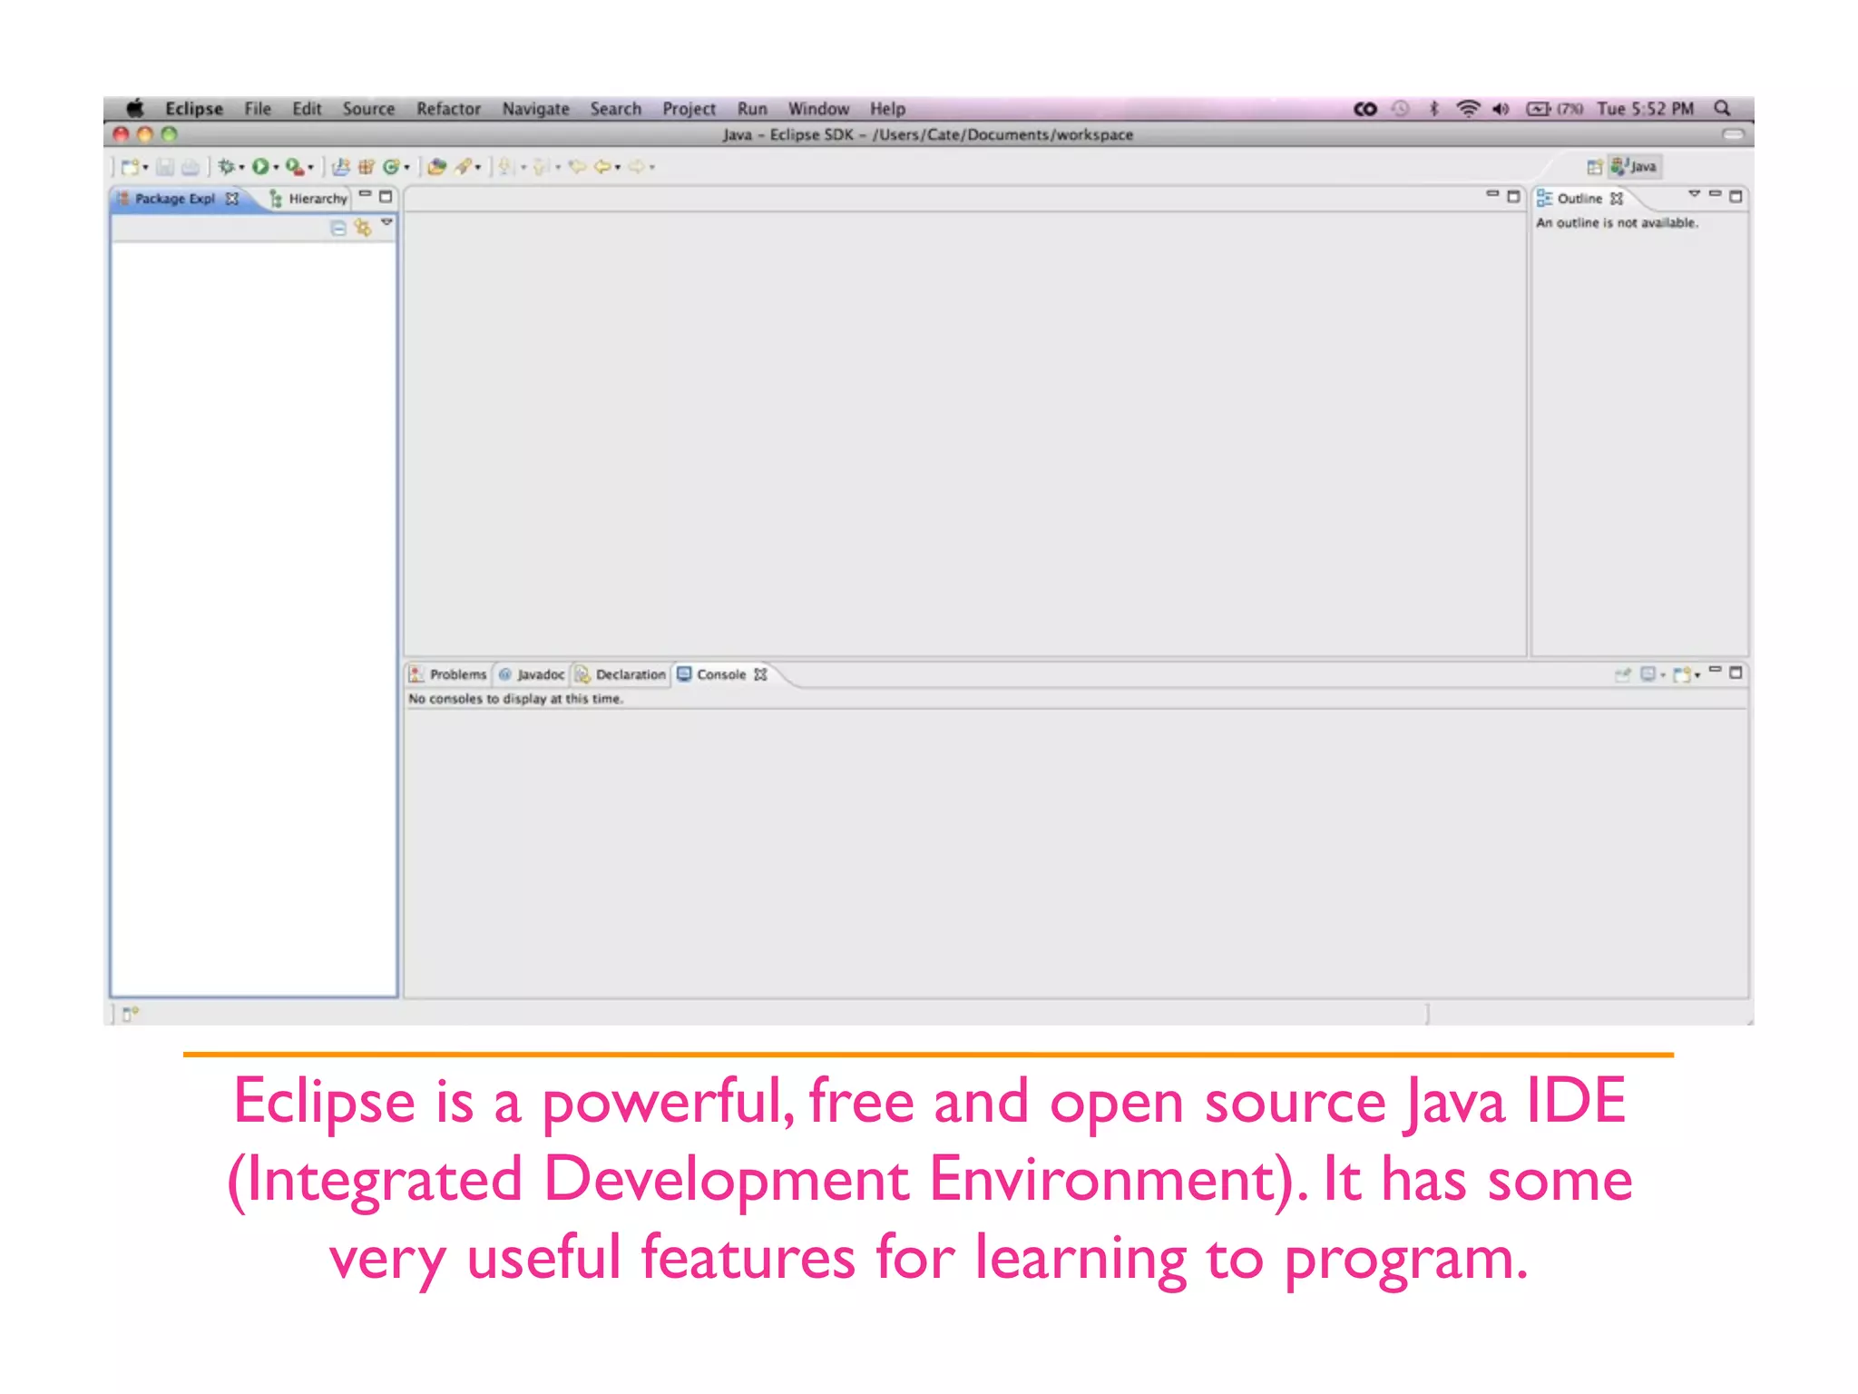
Task: Click the Open Perspective icon beside Java
Action: coord(1594,166)
